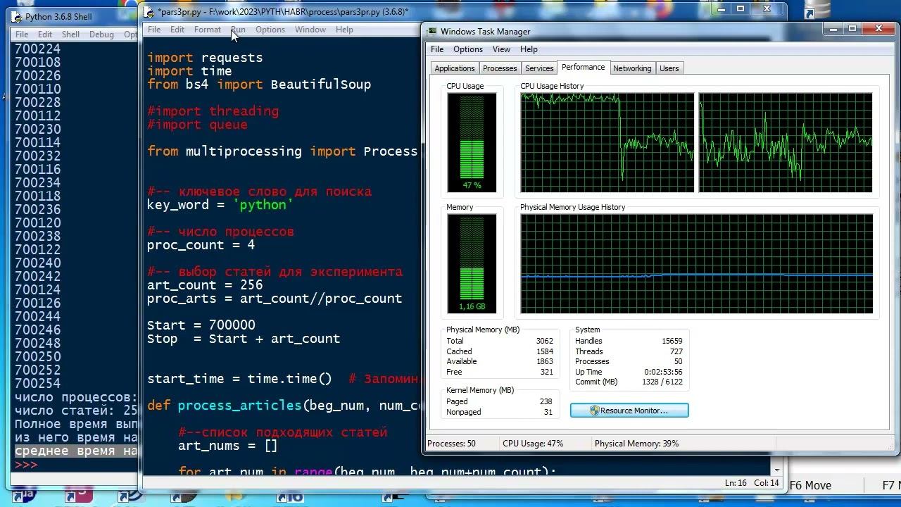Click the line 'import requests' in editor
The width and height of the screenshot is (901, 507).
click(x=205, y=58)
